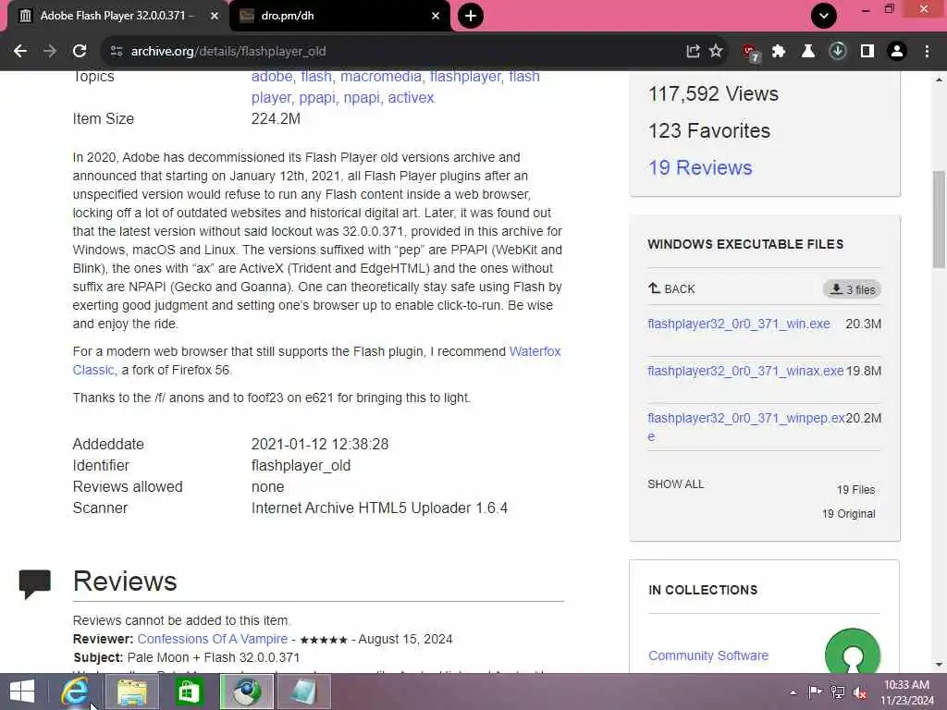Expand the tab search dropdown arrow
Screen dimensions: 947x710
click(824, 16)
